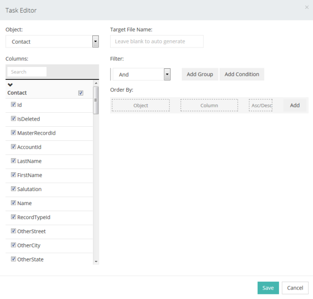The width and height of the screenshot is (313, 299).
Task: Uncheck the Id column checkbox
Action: tap(14, 105)
